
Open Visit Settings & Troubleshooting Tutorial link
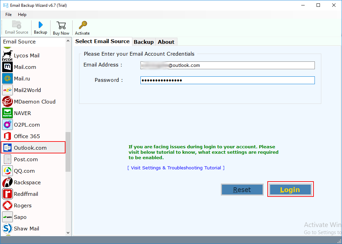click(x=176, y=168)
